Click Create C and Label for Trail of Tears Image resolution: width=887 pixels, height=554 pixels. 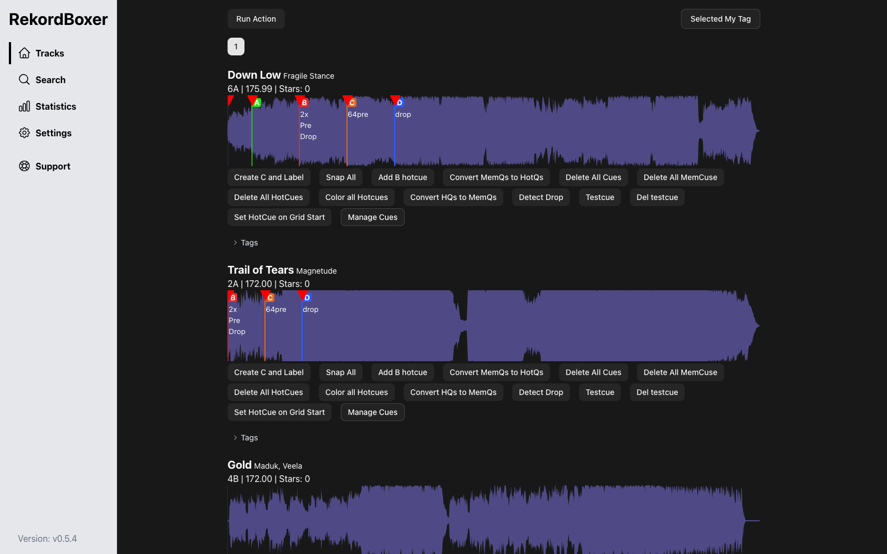(x=269, y=372)
